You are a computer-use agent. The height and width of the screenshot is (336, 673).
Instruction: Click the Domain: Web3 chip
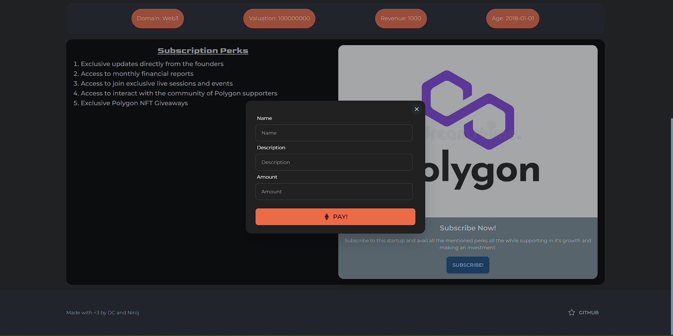click(x=157, y=19)
